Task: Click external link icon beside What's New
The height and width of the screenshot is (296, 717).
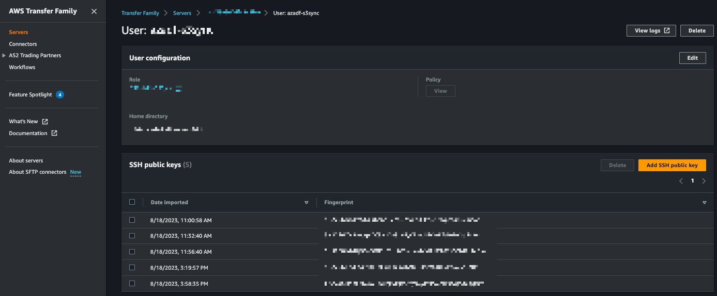Action: (45, 122)
